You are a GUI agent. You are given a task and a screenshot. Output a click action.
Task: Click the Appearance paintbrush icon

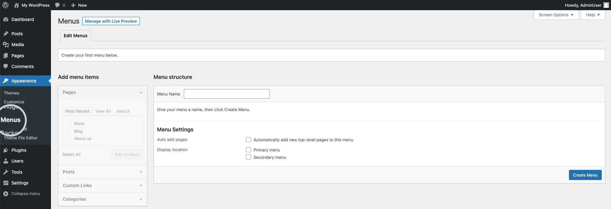(6, 81)
